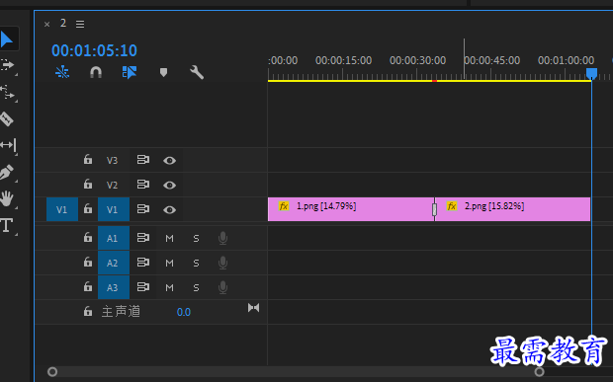Toggle sync lock for V2
Viewport: 613px width, 382px height.
(x=142, y=185)
